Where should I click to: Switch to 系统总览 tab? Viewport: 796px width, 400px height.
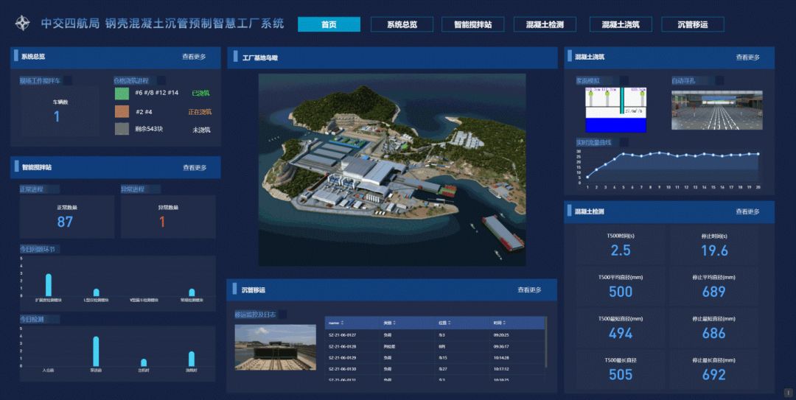click(x=402, y=24)
